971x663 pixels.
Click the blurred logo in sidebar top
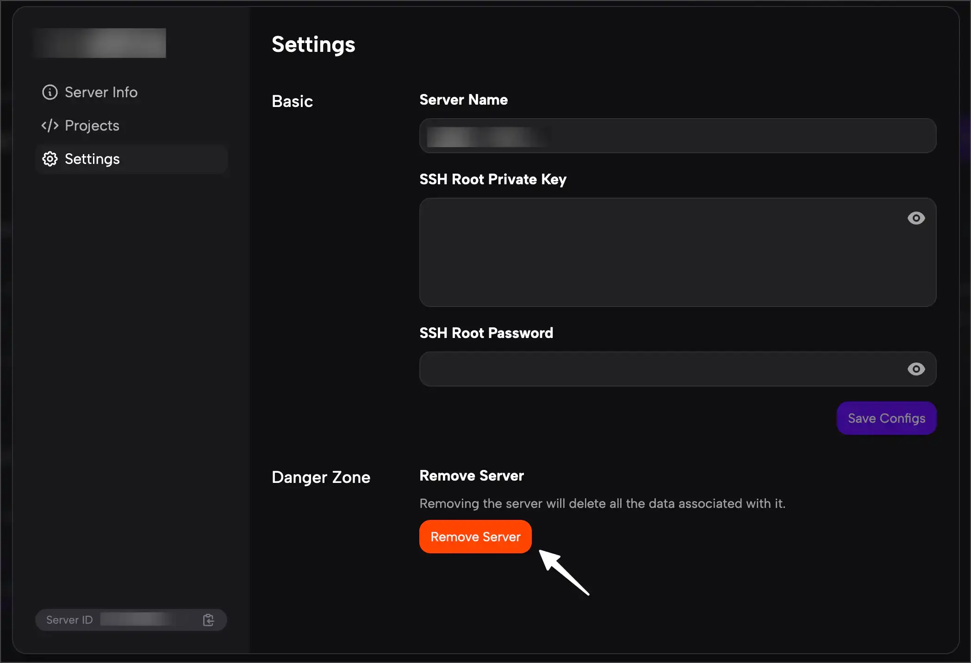point(100,43)
